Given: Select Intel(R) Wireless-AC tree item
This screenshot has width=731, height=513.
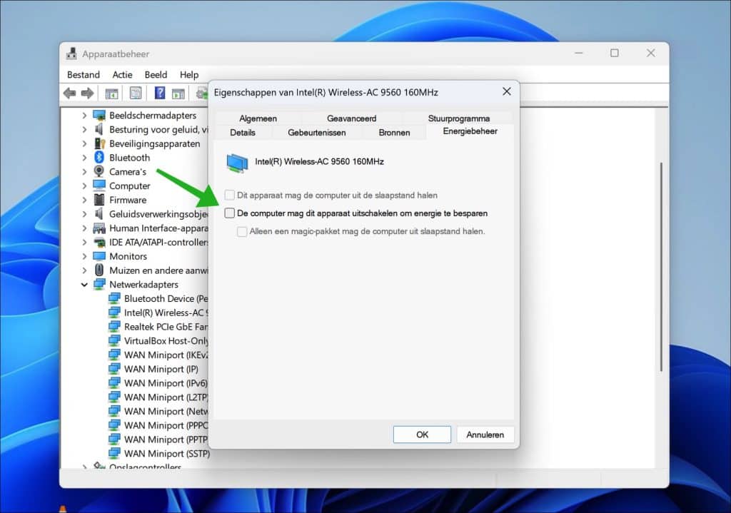Looking at the screenshot, I should (x=166, y=313).
